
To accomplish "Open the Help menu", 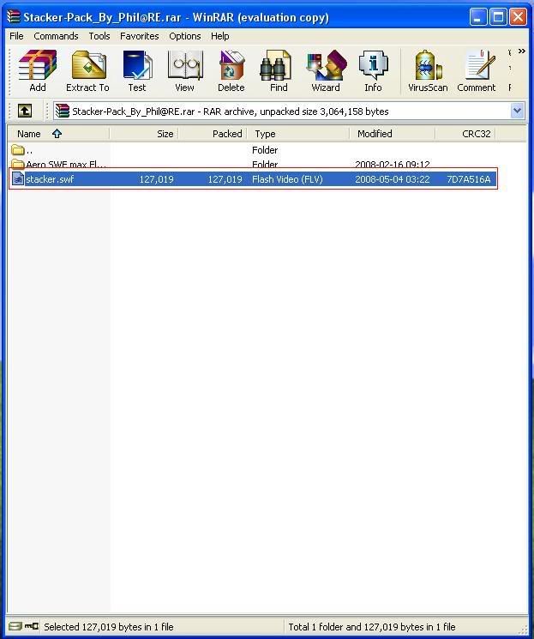I will pyautogui.click(x=220, y=36).
